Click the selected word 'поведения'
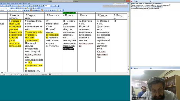Screen dimensions: 180x101 (x=68, y=49)
